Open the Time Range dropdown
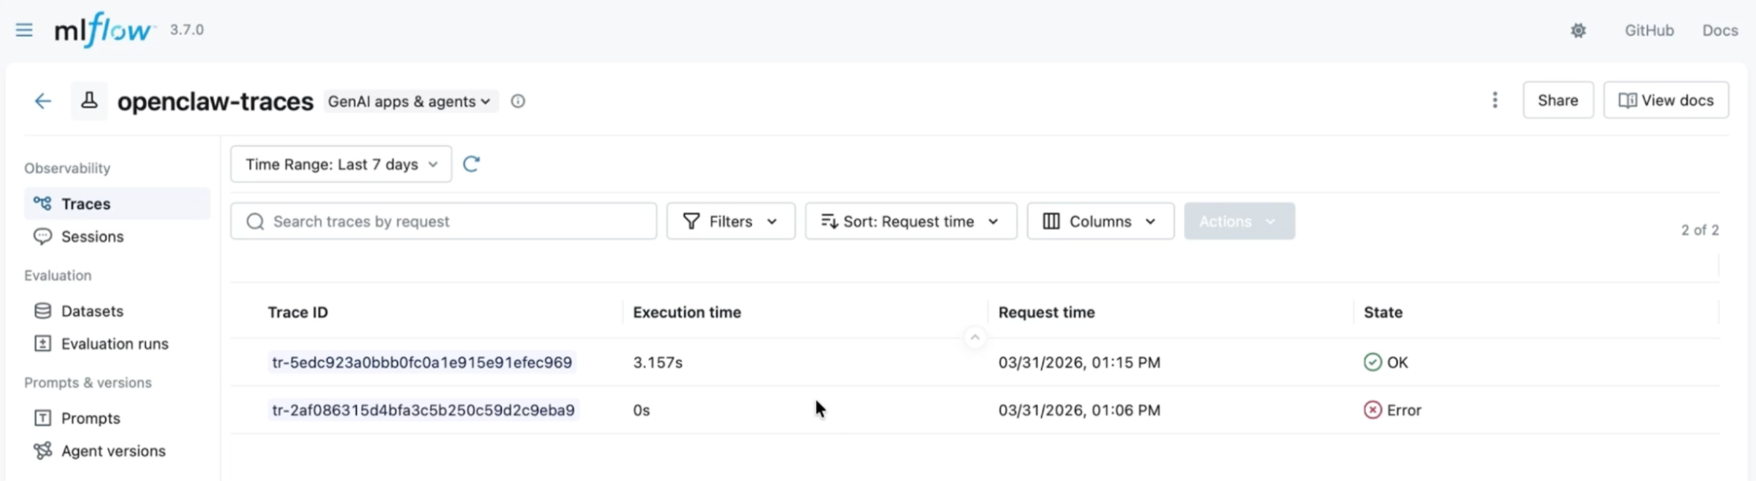 [x=341, y=164]
